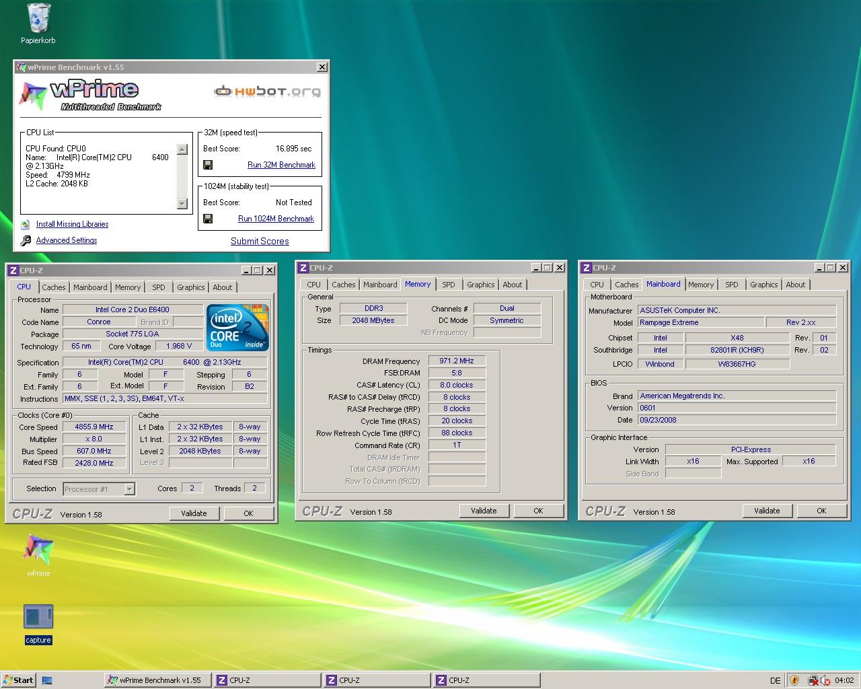This screenshot has height=689, width=861.
Task: Open the Caches tab in the left CPU-Z window
Action: click(x=54, y=287)
